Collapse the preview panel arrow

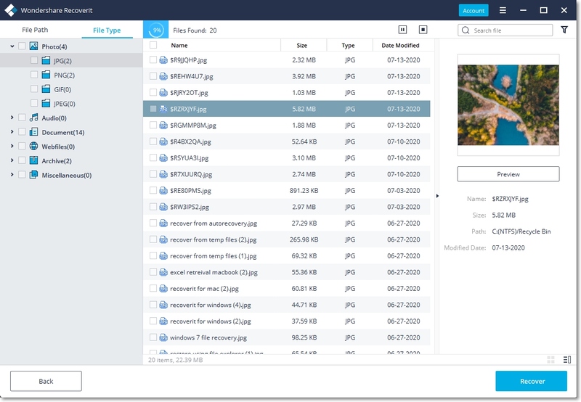coord(437,196)
